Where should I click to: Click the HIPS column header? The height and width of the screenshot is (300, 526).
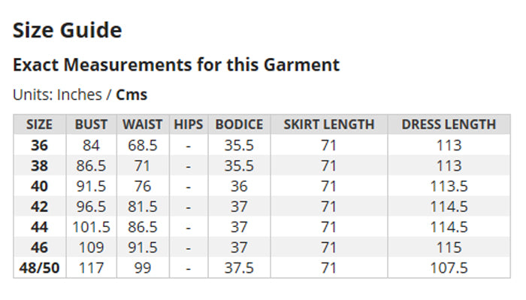point(189,125)
